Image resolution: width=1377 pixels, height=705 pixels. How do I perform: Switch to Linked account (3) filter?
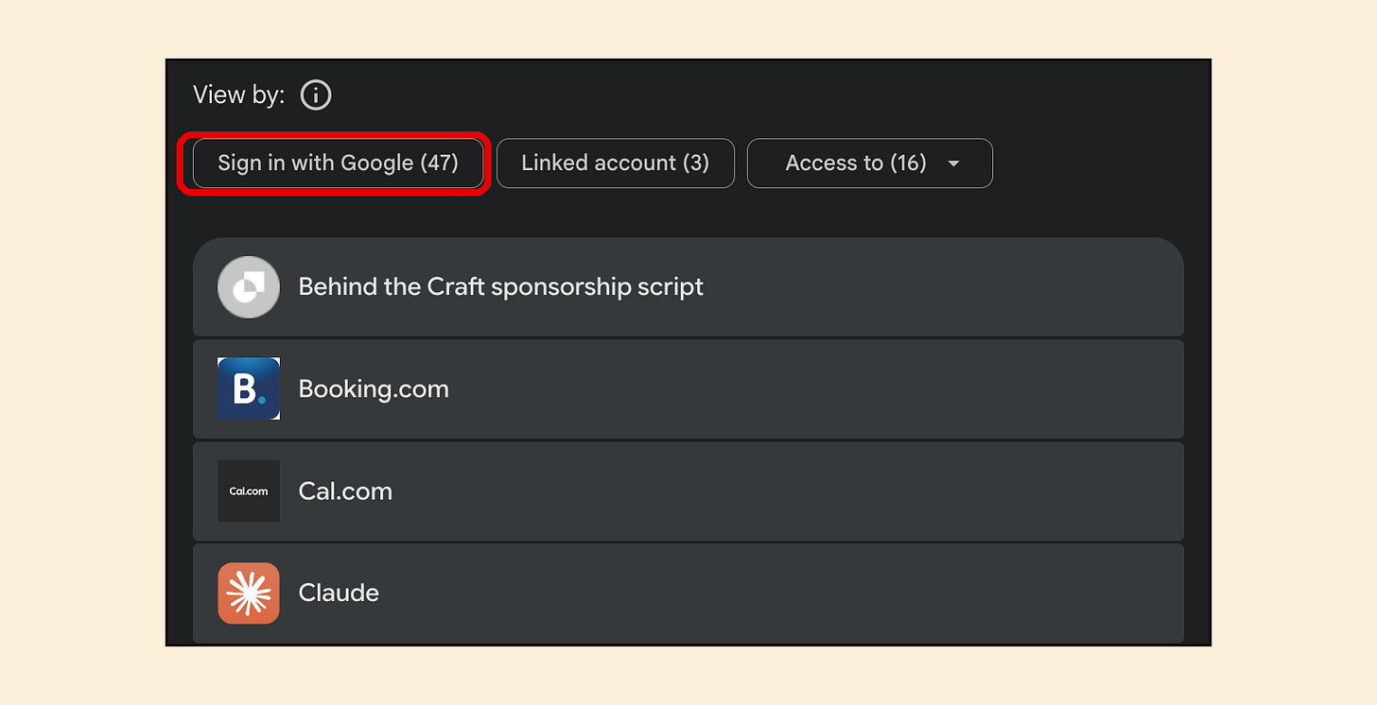tap(615, 163)
